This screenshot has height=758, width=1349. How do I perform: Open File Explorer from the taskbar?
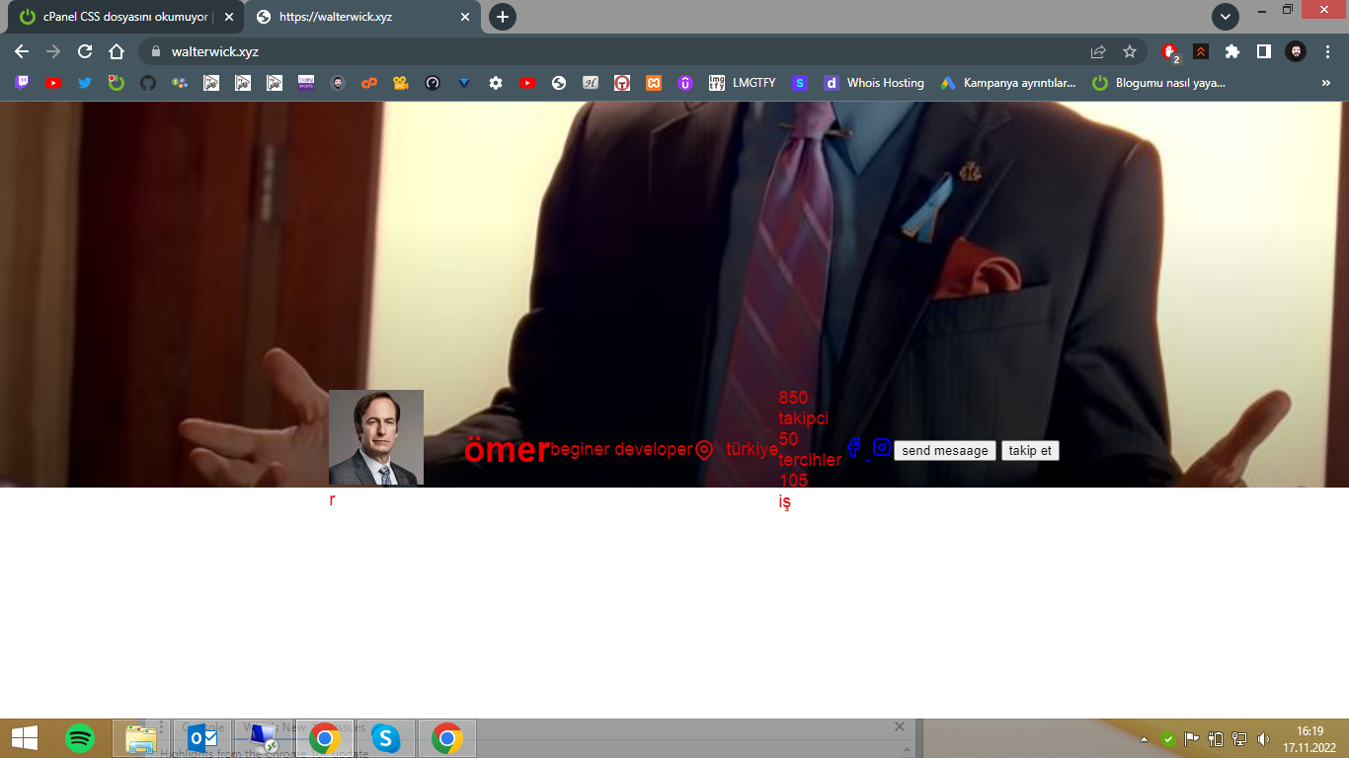click(x=141, y=738)
